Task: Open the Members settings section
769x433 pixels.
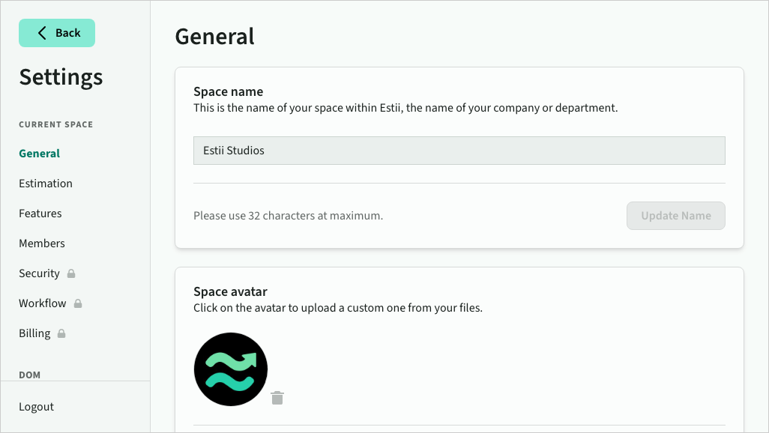Action: (x=42, y=243)
